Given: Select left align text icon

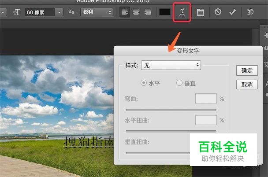Looking at the screenshot, I should point(125,12).
